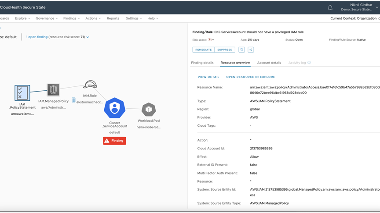Click the Suppress button

coord(225,50)
